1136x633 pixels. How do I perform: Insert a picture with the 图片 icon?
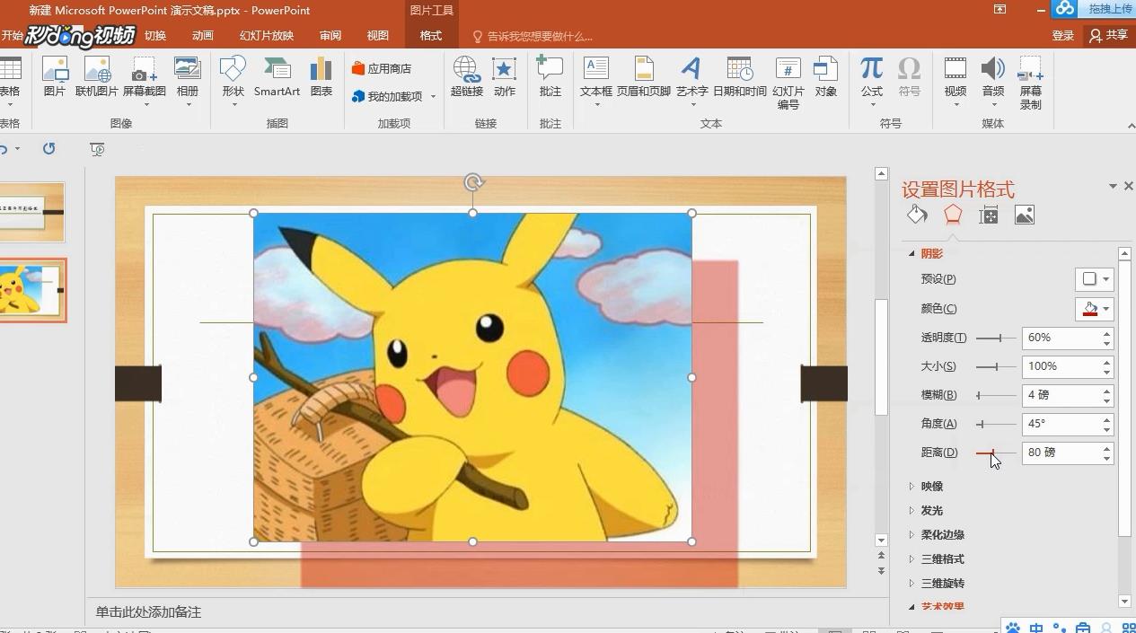pyautogui.click(x=55, y=77)
